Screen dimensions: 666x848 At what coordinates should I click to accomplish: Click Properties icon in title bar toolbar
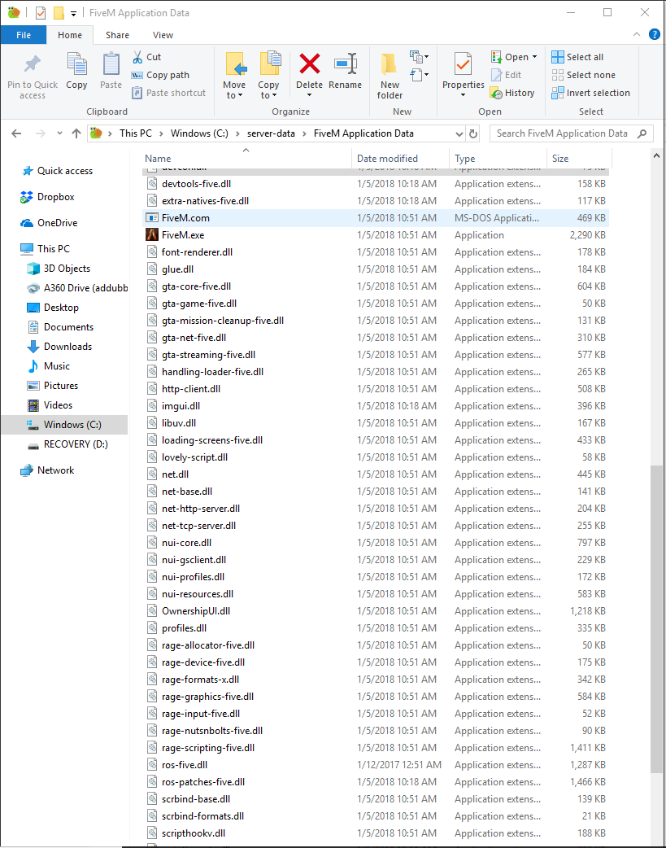tap(41, 13)
